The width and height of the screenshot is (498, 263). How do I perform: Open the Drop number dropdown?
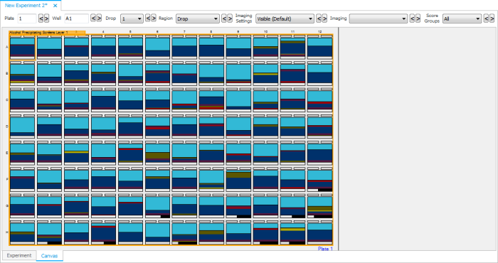[x=132, y=18]
